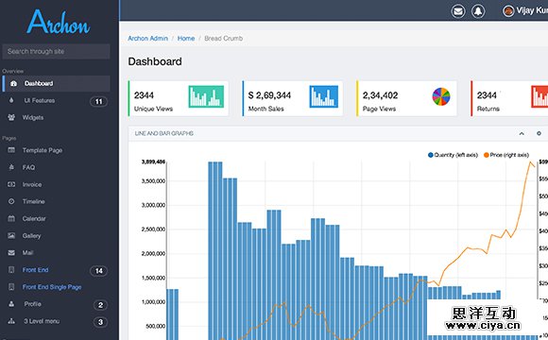Expand the Profile badge 2
Screen dimensions: 548x340
101,305
